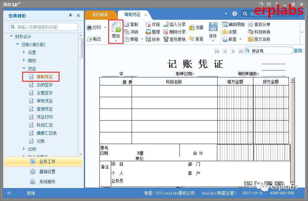Open the 打印 dropdown arrow
This screenshot has height=201, width=308.
click(105, 27)
